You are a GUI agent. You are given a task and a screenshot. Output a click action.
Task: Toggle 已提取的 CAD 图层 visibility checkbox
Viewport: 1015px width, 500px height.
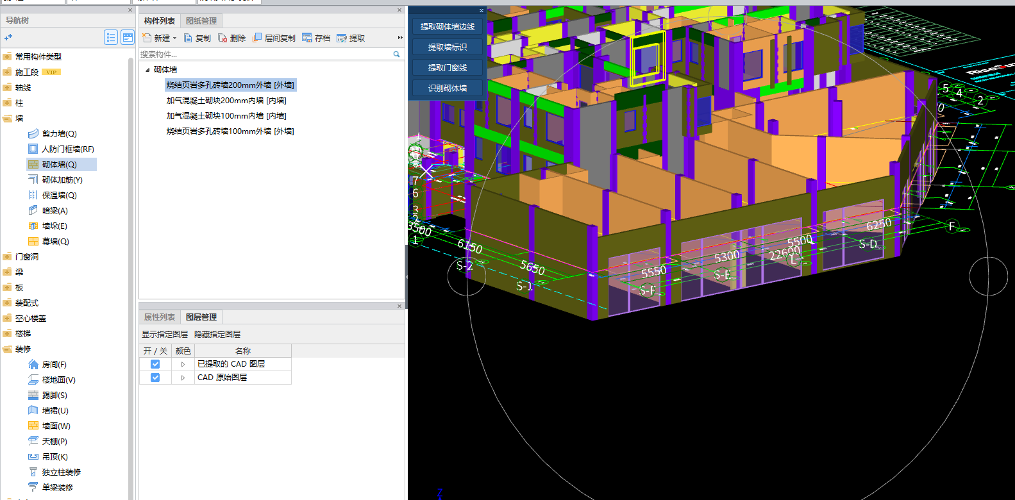[x=155, y=364]
